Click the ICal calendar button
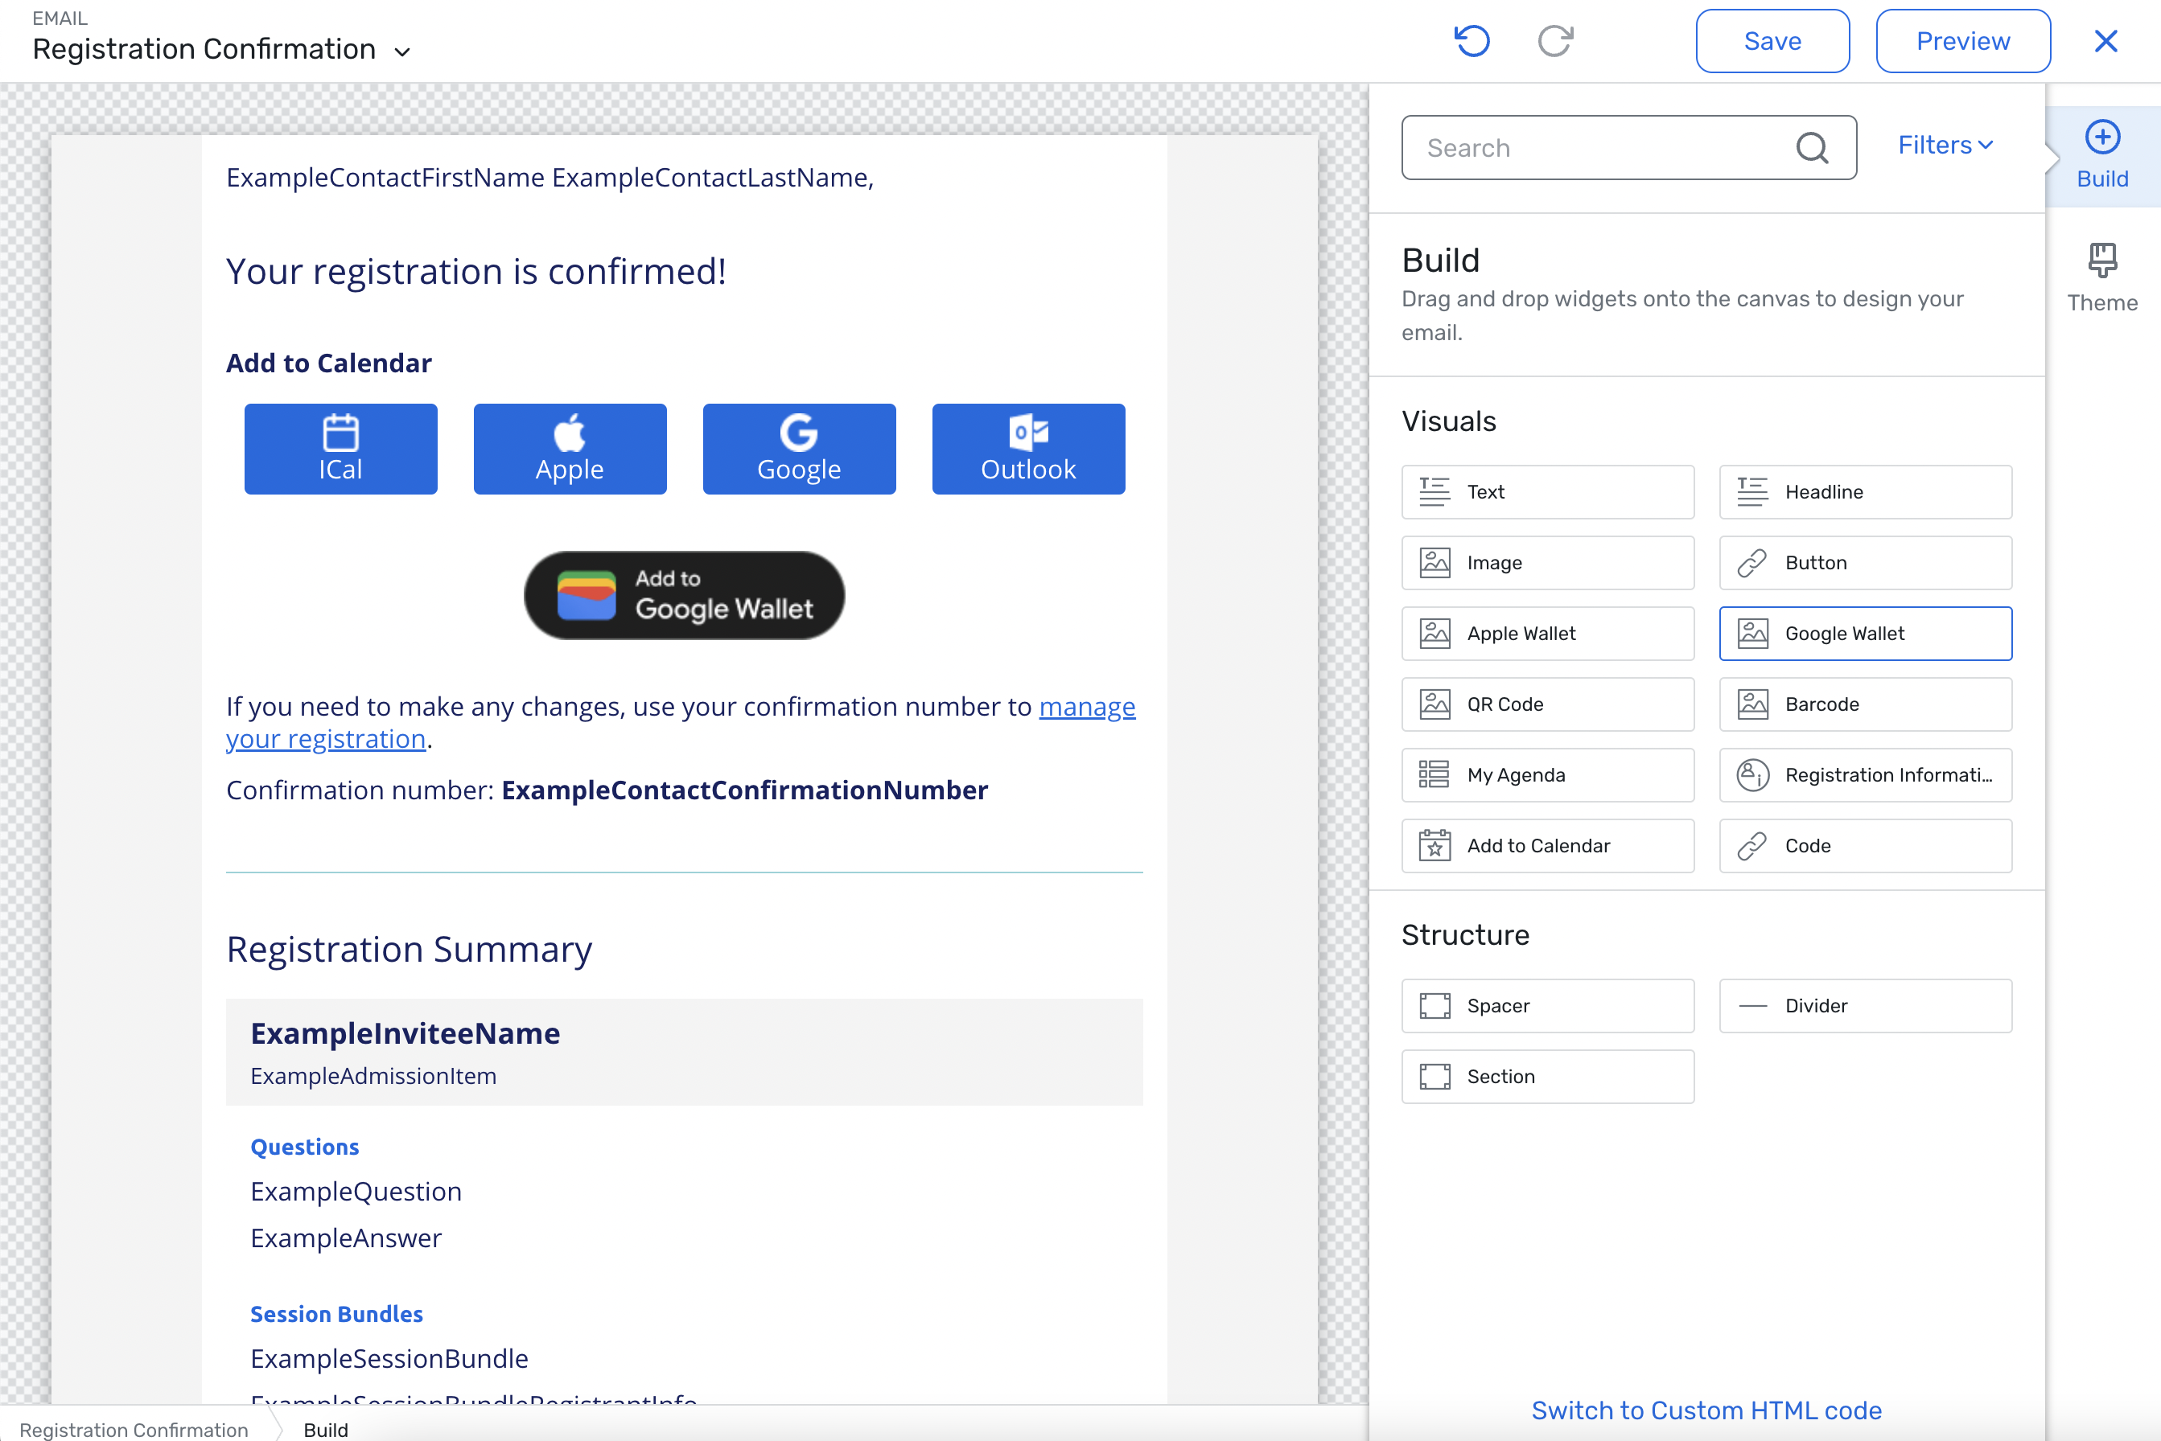This screenshot has width=2161, height=1441. click(x=340, y=449)
